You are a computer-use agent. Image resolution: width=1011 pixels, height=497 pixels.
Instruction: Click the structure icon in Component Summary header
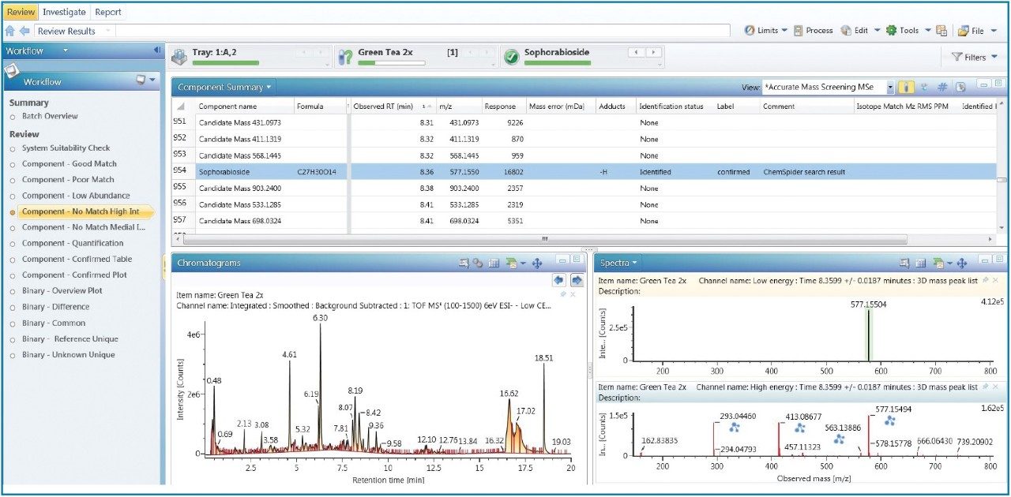point(924,87)
